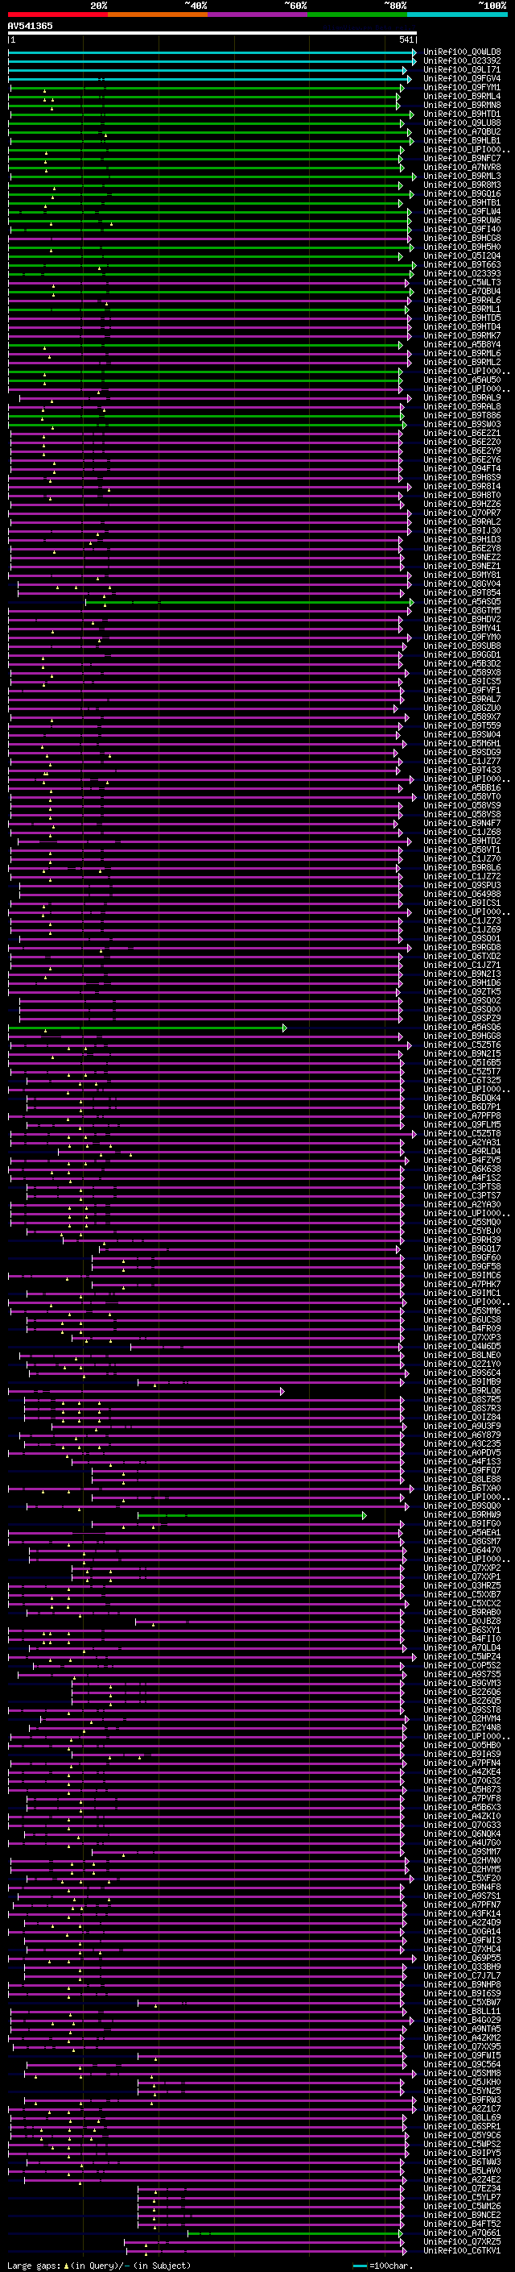Open hit UniRef100_A5ASQ6
The width and height of the screenshot is (515, 2272).
(461, 1028)
